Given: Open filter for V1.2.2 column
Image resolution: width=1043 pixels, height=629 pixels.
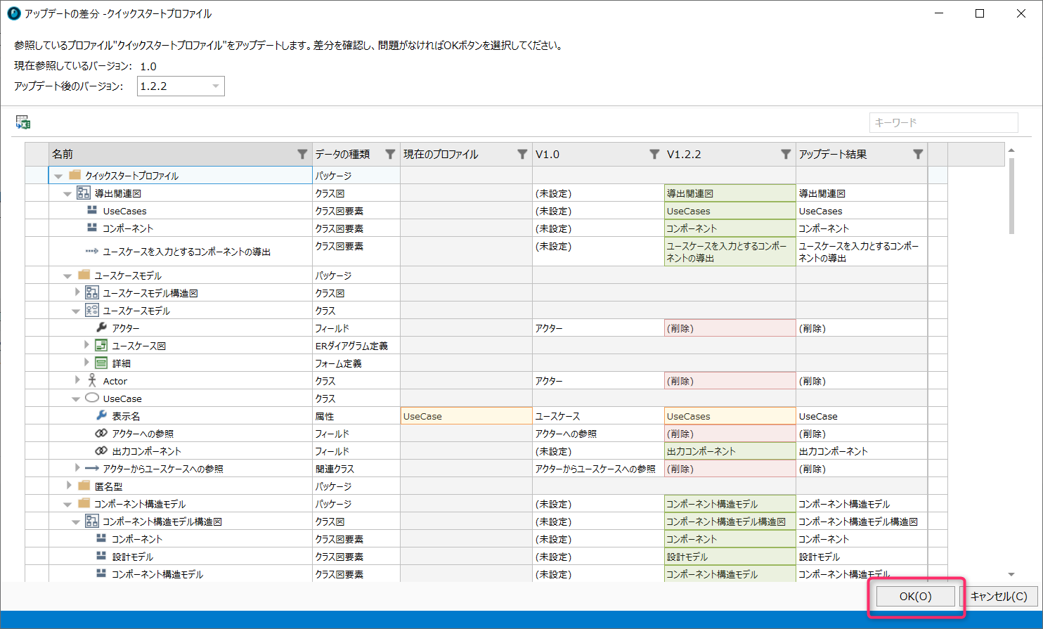Looking at the screenshot, I should coord(786,154).
